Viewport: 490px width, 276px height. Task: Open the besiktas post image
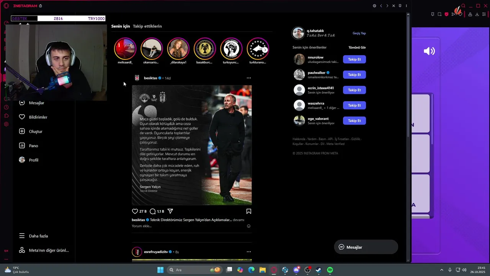point(192,145)
